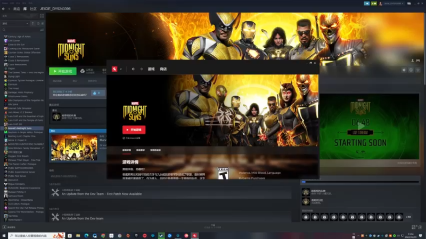Select PUBG: BATTLEGROUNDS in library list

point(21,168)
